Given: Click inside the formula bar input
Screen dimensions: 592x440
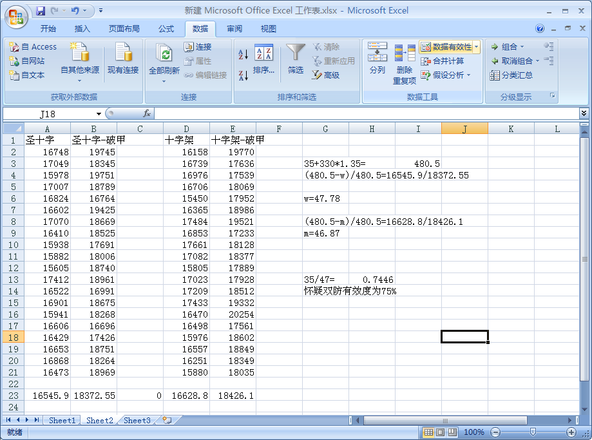Looking at the screenshot, I should 367,113.
